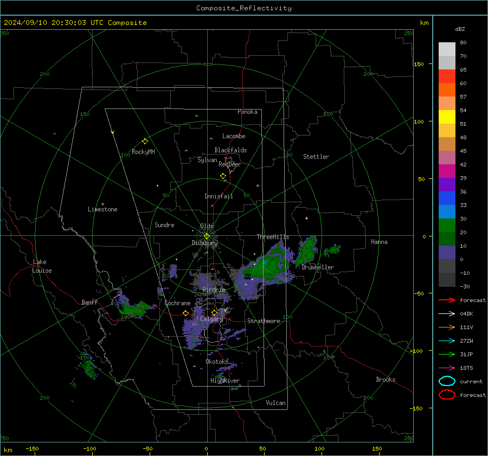The image size is (488, 456).
Task: Click the Composite_Reflectivity title
Action: 244,8
